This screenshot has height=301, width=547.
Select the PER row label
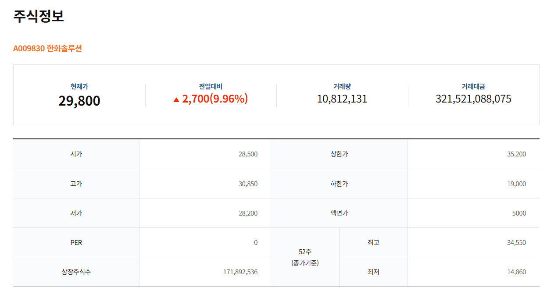tap(76, 243)
